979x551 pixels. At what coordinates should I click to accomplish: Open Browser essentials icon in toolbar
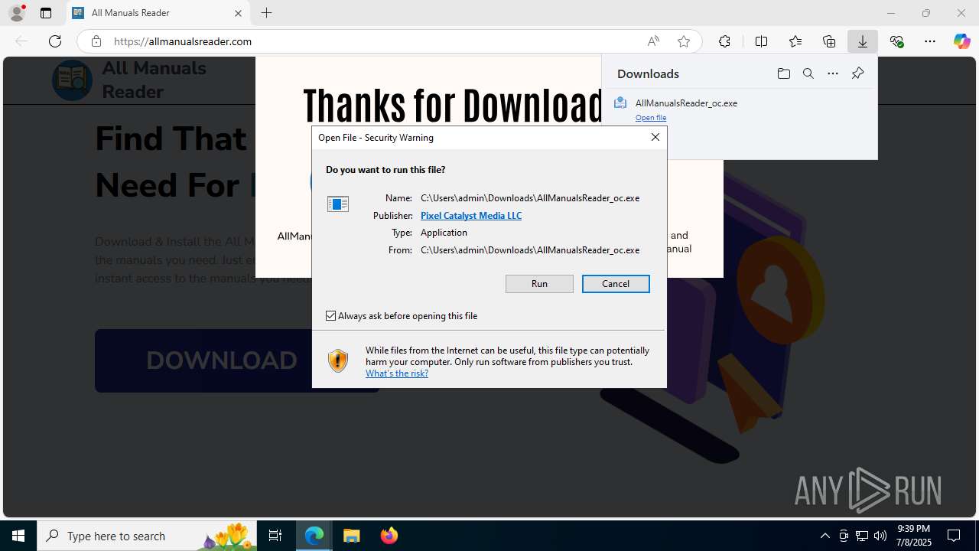click(x=896, y=41)
